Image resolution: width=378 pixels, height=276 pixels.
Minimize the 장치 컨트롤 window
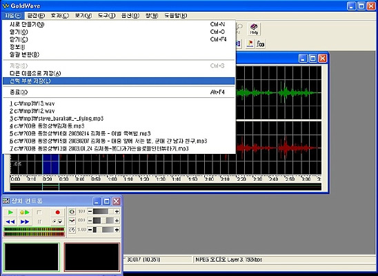97,201
